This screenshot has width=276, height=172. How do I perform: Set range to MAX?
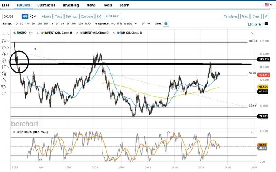tap(88, 23)
